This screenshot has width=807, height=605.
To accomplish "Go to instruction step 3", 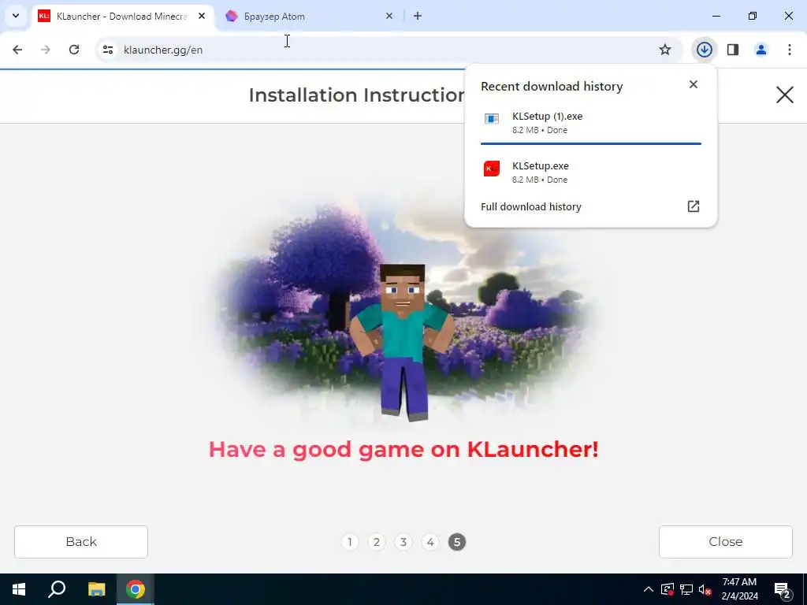I will tap(403, 542).
